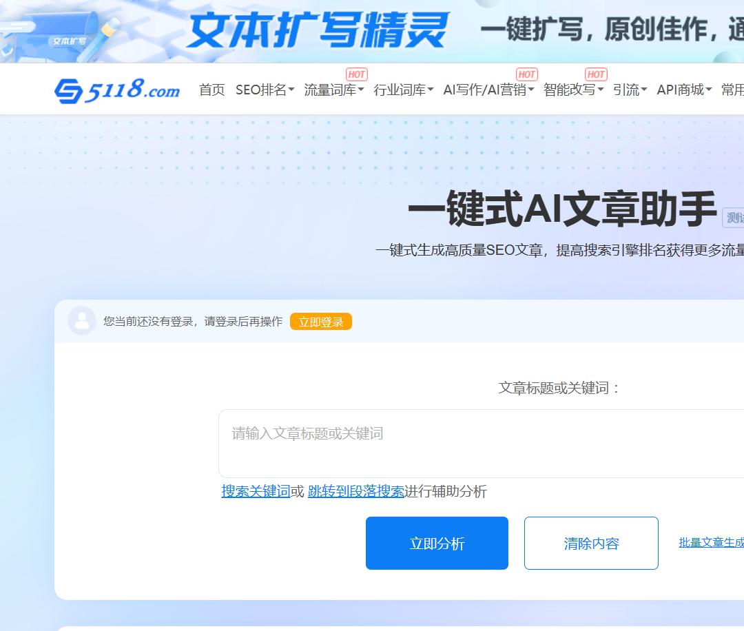Expand the 引流 dropdown menu
The width and height of the screenshot is (744, 631).
point(630,90)
